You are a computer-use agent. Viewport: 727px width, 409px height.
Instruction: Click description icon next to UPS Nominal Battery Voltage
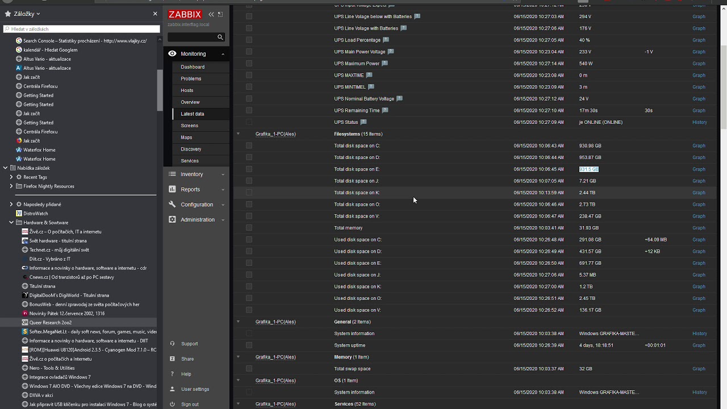coord(399,99)
